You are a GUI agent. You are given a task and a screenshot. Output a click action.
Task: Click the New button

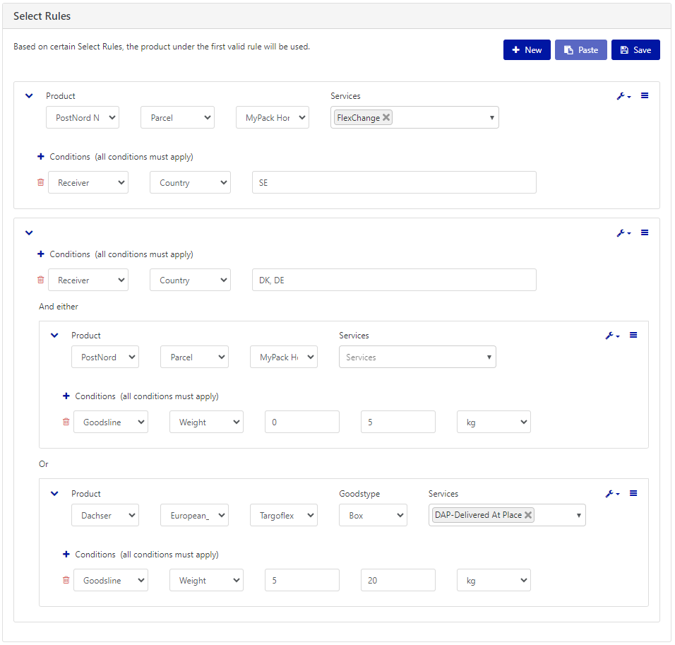pos(527,50)
